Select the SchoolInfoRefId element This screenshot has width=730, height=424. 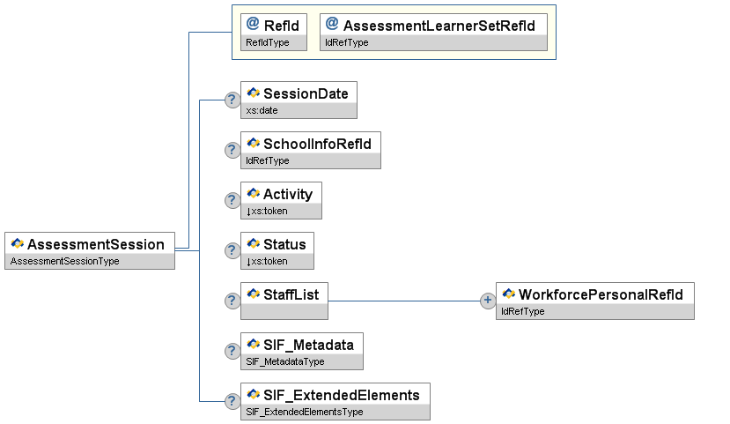pyautogui.click(x=316, y=144)
